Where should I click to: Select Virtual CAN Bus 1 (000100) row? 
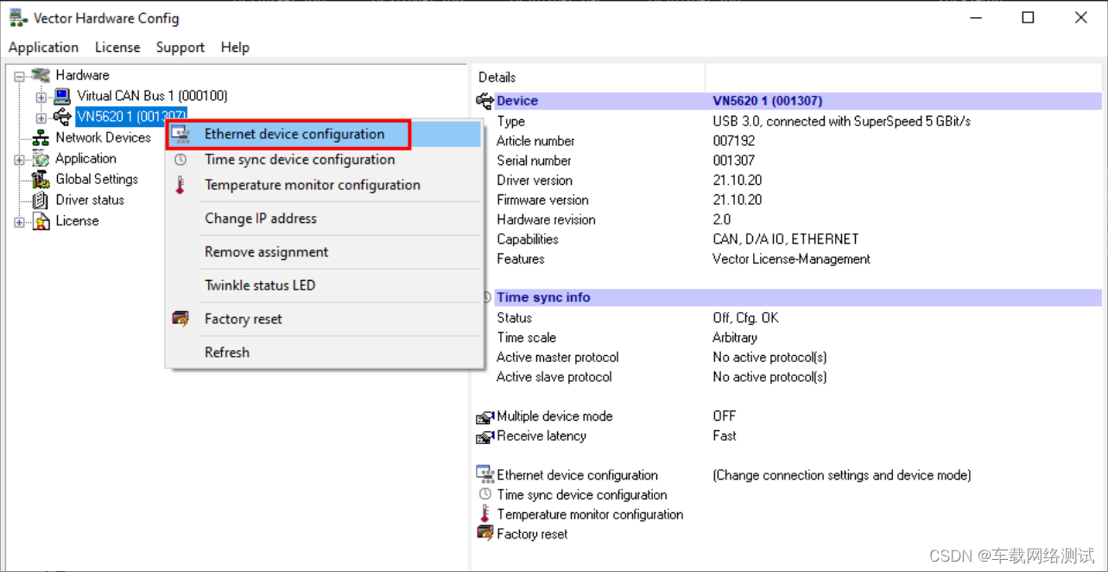(152, 96)
